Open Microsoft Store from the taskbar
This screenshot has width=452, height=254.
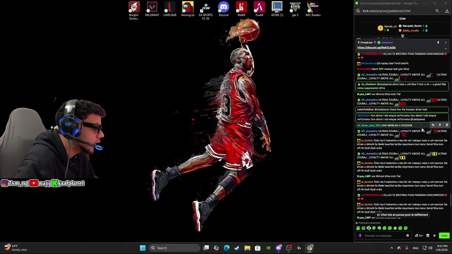pos(258,248)
